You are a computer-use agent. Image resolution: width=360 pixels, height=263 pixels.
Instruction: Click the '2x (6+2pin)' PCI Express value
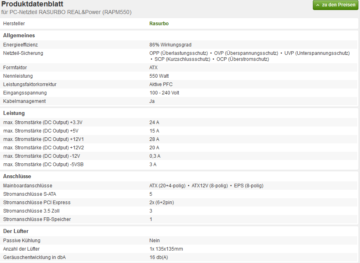(161, 203)
